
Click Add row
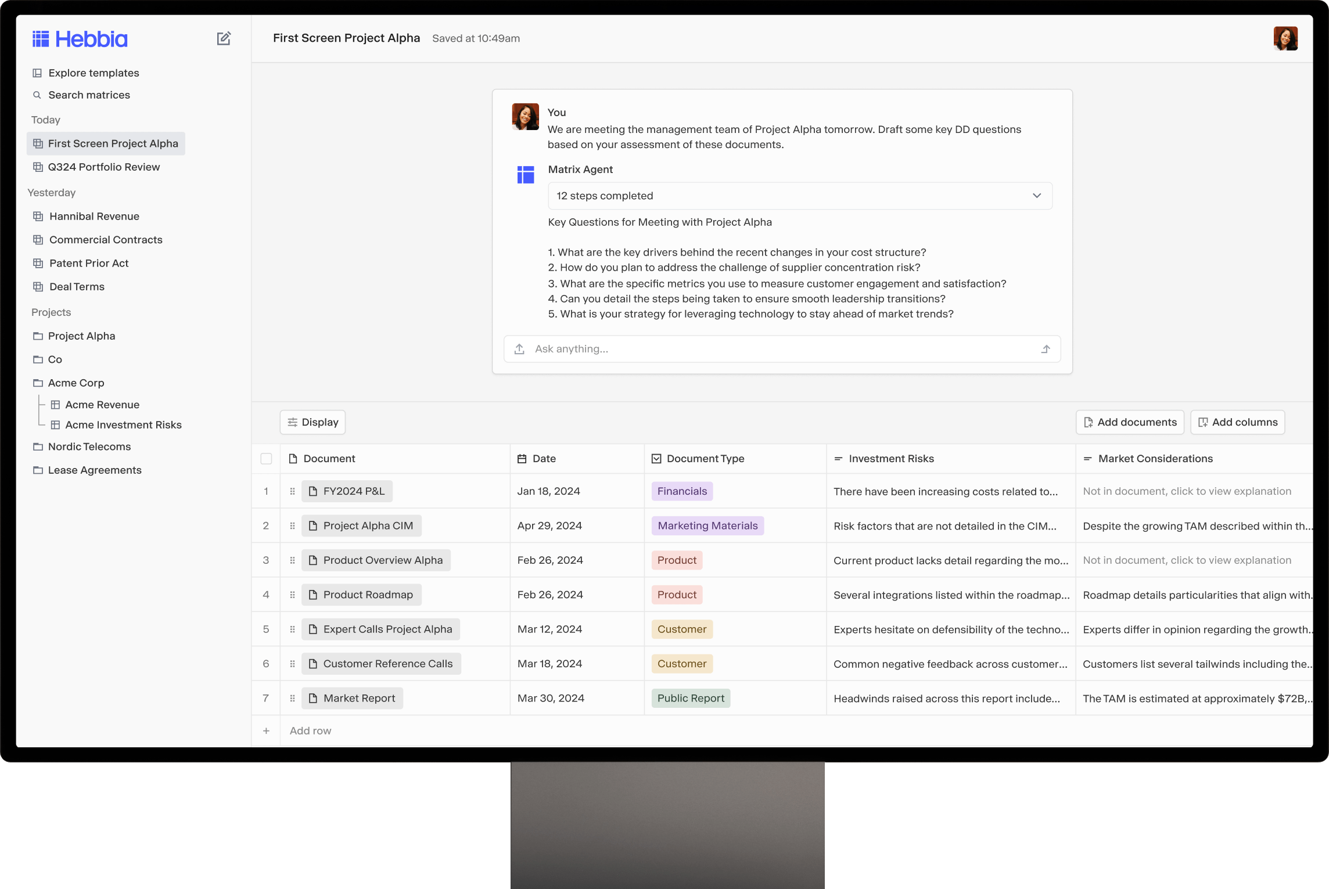[310, 731]
